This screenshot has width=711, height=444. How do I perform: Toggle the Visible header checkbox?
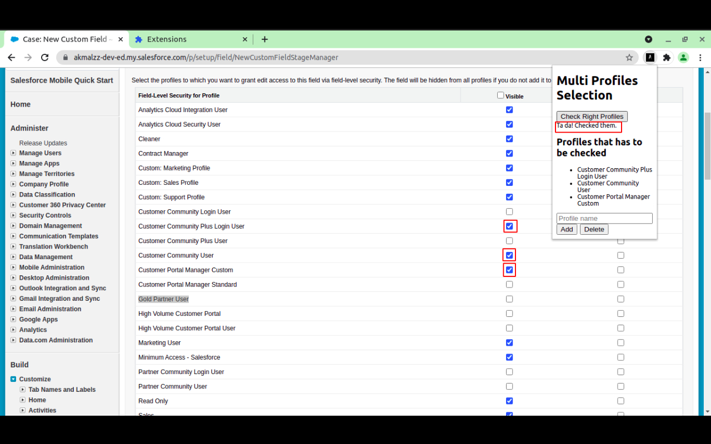coord(500,95)
